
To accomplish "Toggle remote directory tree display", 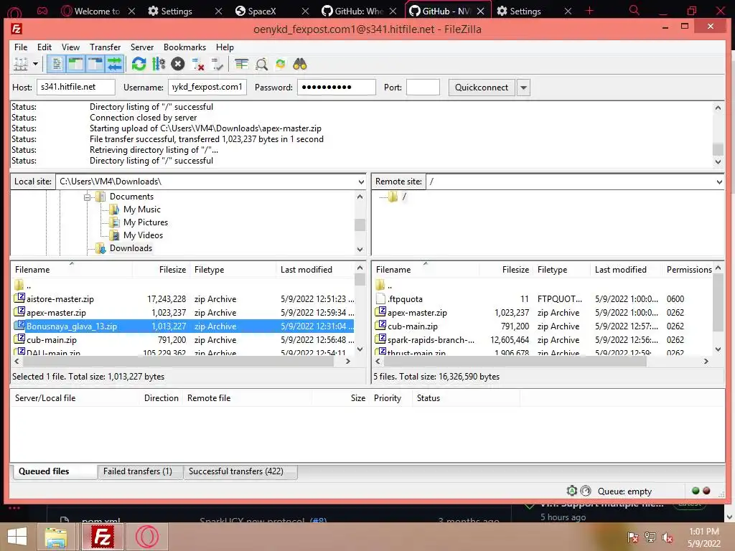I will (x=95, y=64).
